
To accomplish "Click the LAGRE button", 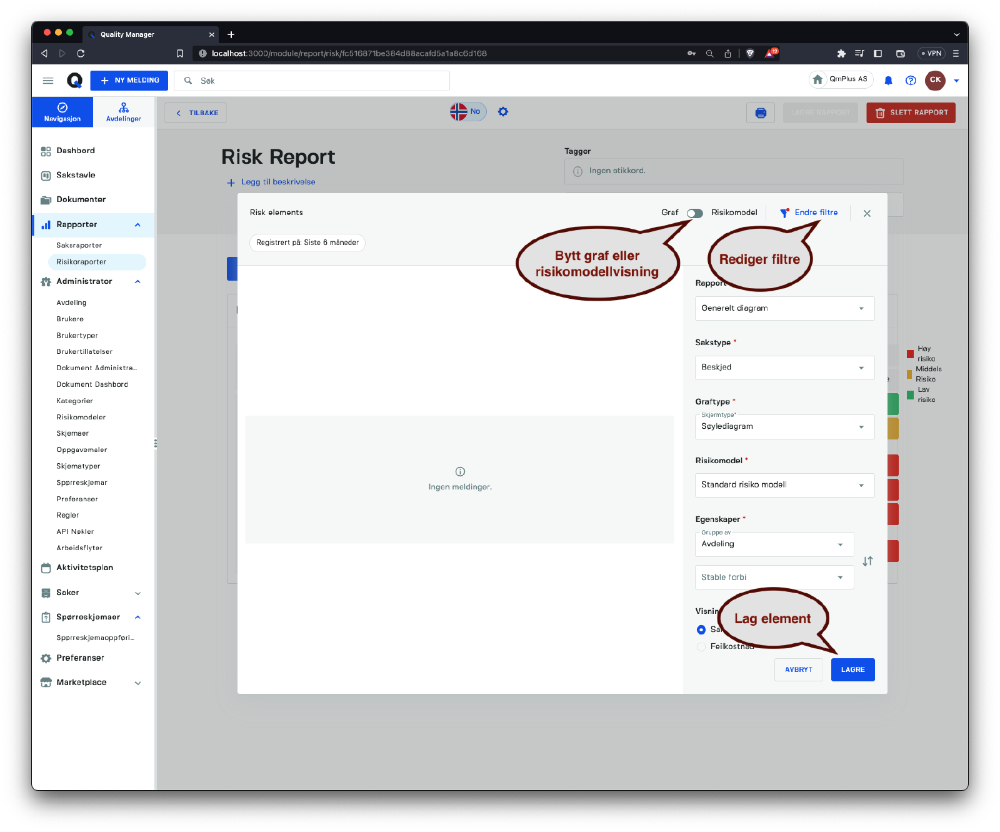I will pyautogui.click(x=852, y=669).
